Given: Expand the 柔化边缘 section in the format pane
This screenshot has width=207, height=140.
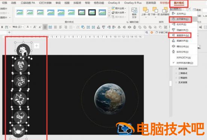Looking at the screenshot, I should click(x=183, y=69).
